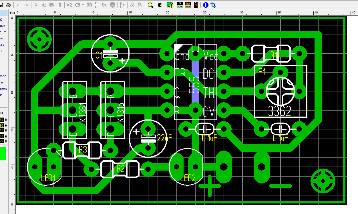Open the red M macro library icon
Viewport: 358px width, 214px height.
[x=196, y=5]
